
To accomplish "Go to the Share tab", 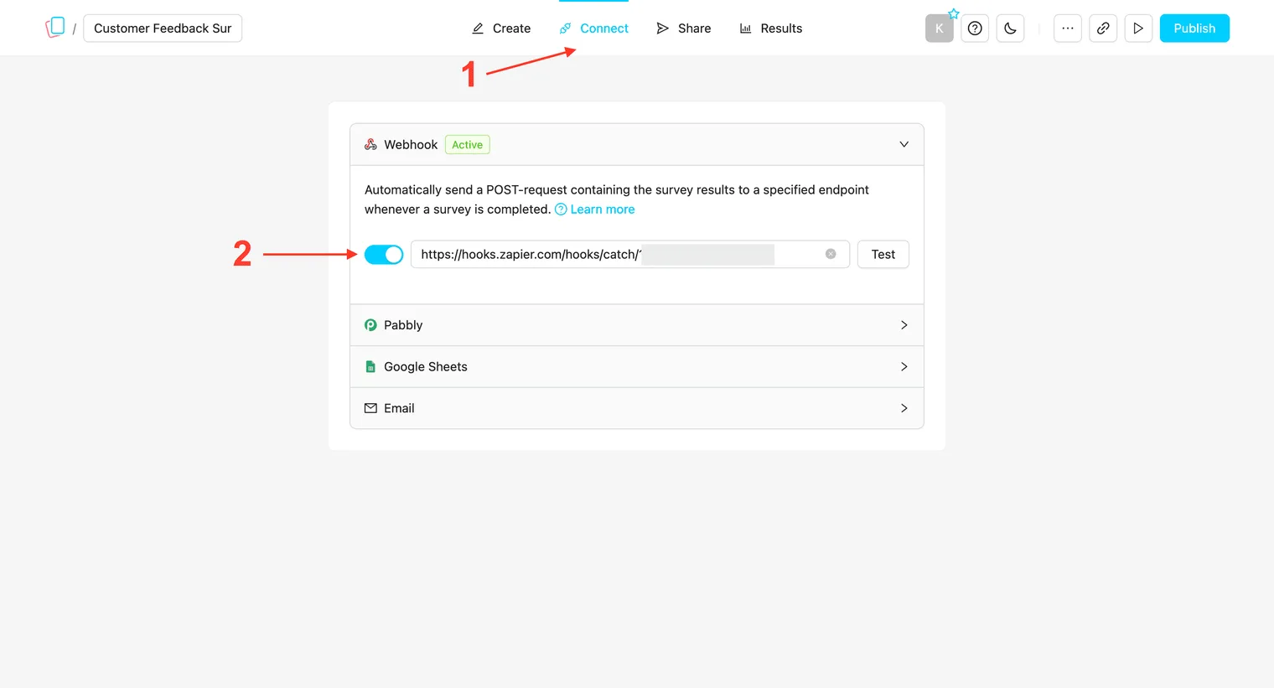I will coord(684,28).
